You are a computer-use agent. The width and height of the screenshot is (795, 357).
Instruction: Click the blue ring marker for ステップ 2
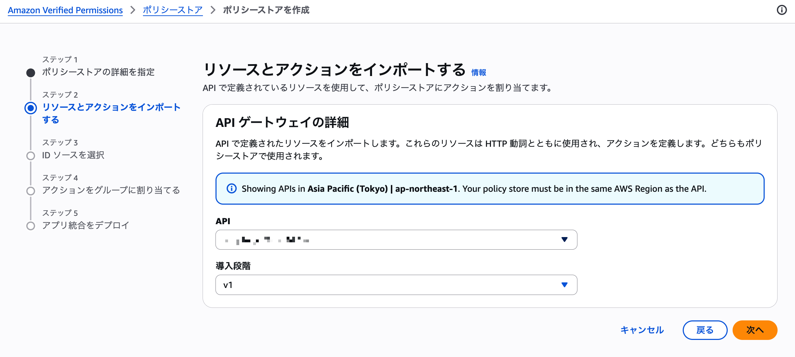[31, 108]
